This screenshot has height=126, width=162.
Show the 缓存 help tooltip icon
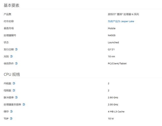click(x=11, y=112)
